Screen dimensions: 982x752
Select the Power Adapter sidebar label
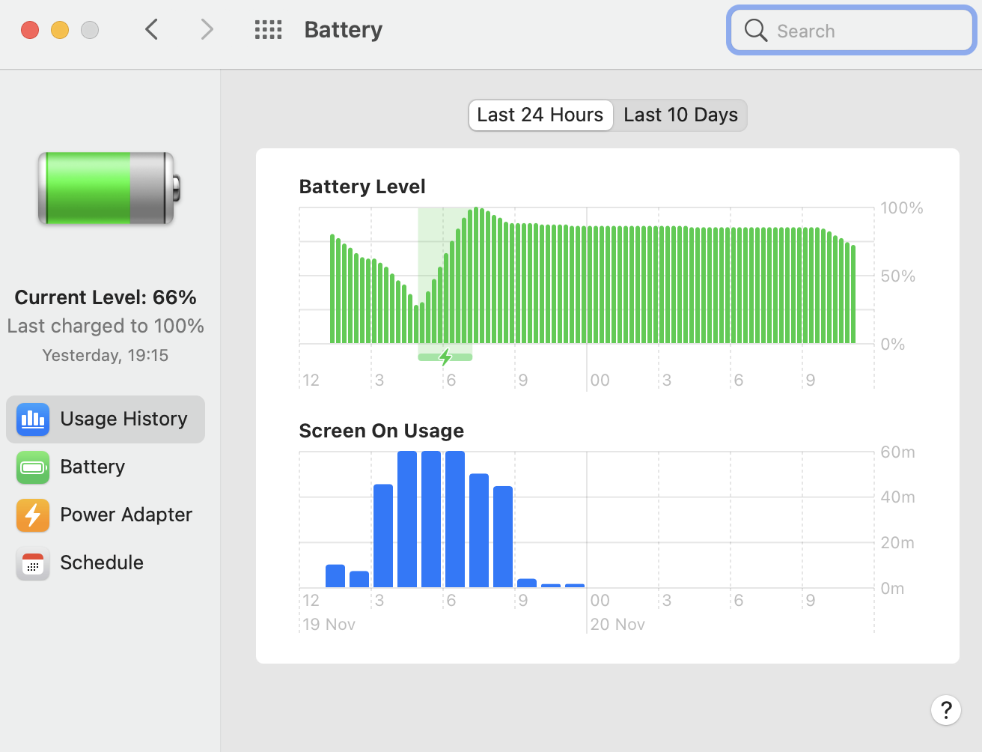pyautogui.click(x=126, y=515)
